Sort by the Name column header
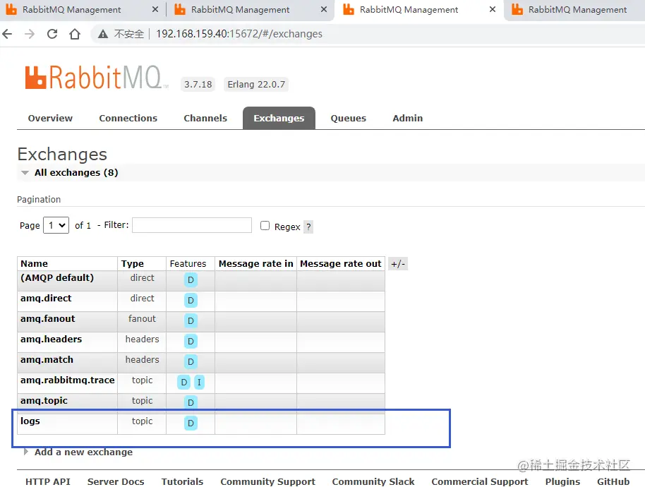 point(34,264)
